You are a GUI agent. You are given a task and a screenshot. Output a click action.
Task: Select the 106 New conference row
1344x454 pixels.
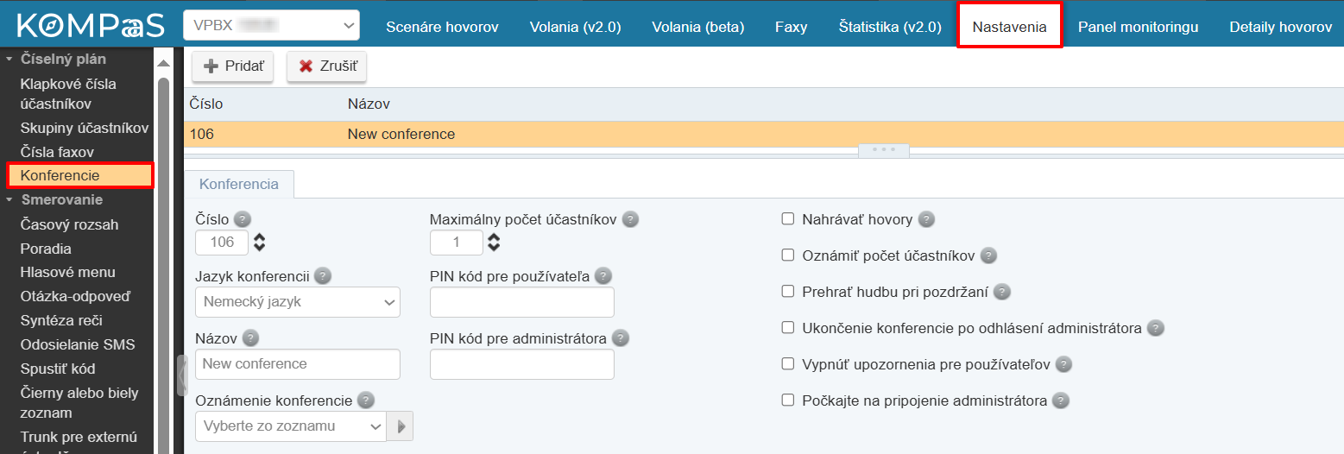[x=764, y=135]
